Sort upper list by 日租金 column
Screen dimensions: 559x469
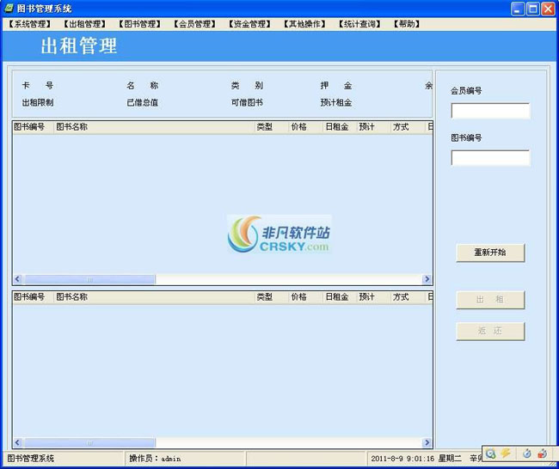[340, 127]
